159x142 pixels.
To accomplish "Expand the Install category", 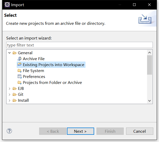I will tap(10, 100).
